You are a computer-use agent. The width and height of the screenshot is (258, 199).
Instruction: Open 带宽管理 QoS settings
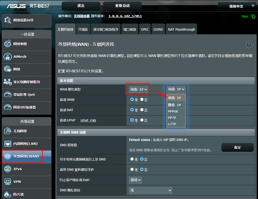(26, 95)
